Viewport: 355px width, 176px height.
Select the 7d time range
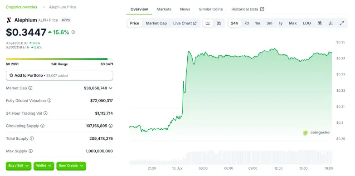point(246,23)
